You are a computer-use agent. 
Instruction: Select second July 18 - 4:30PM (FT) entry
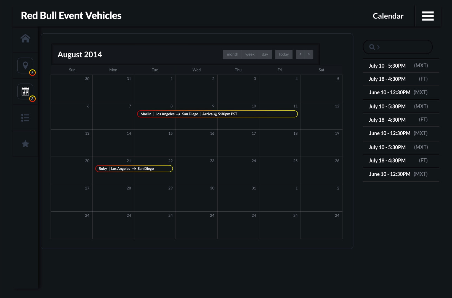click(x=401, y=120)
